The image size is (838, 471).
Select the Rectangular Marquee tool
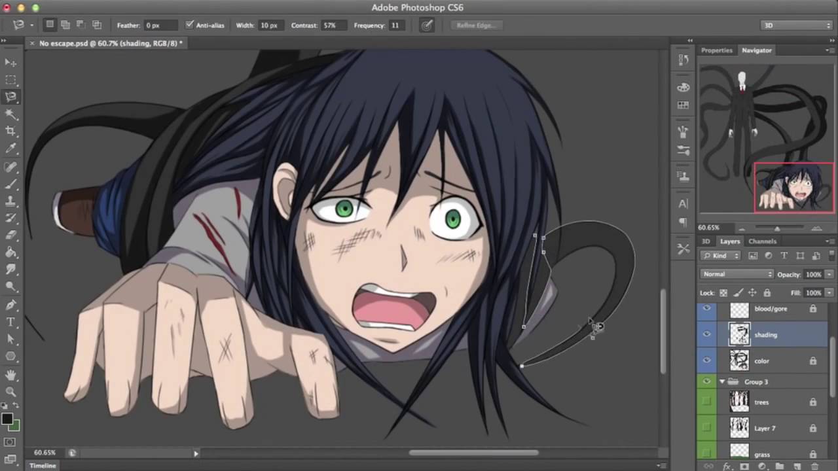coord(11,80)
